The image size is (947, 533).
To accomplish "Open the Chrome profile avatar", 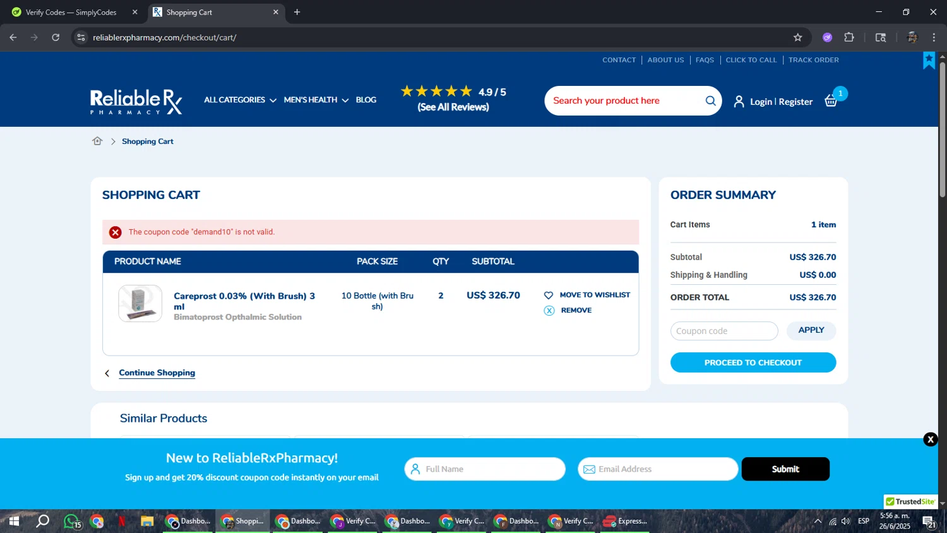I will pyautogui.click(x=912, y=37).
